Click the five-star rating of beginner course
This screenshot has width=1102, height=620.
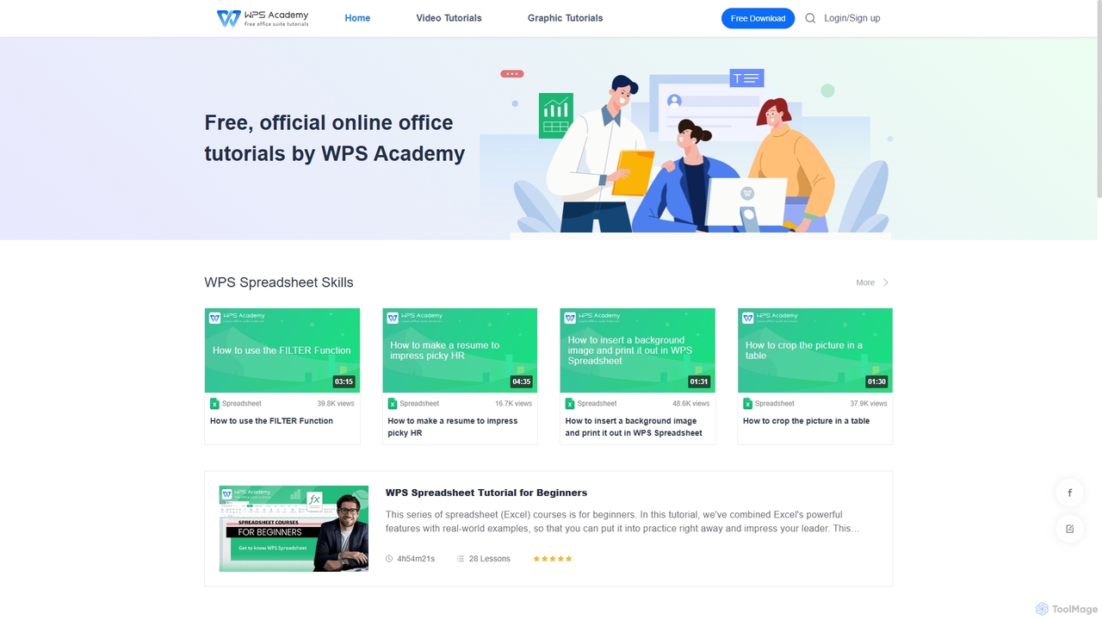tap(553, 559)
